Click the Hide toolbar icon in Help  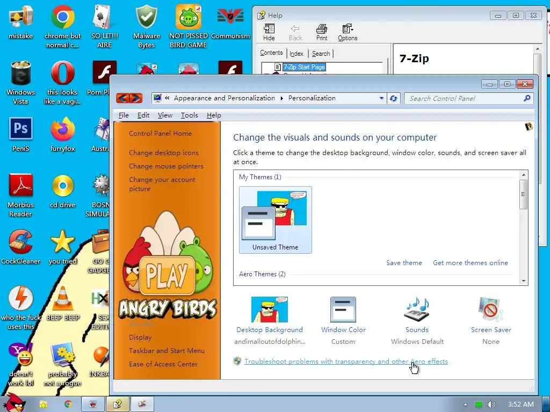(269, 33)
